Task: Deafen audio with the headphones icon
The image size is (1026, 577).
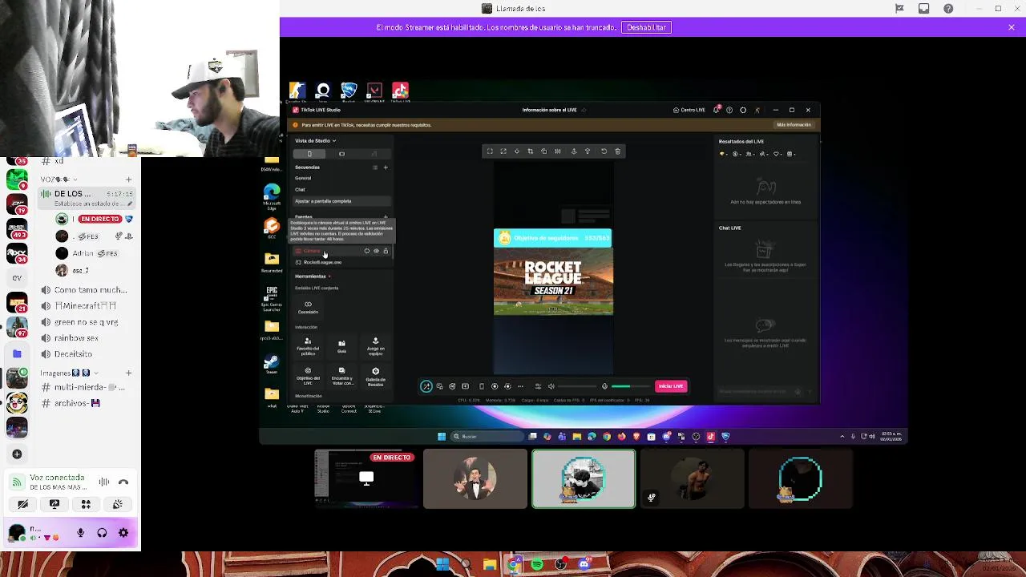Action: coord(102,533)
